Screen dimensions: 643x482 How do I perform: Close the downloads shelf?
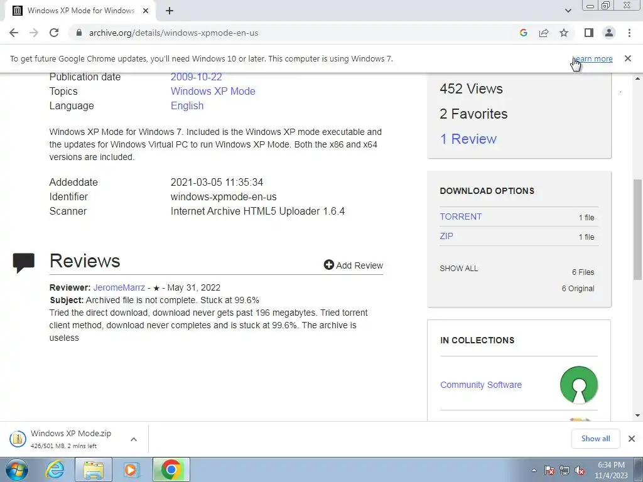pos(632,439)
